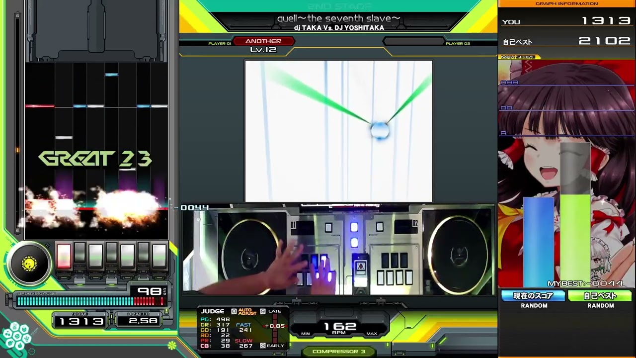Click the GREAT 23 combo judgment
636x358 pixels.
tap(95, 159)
